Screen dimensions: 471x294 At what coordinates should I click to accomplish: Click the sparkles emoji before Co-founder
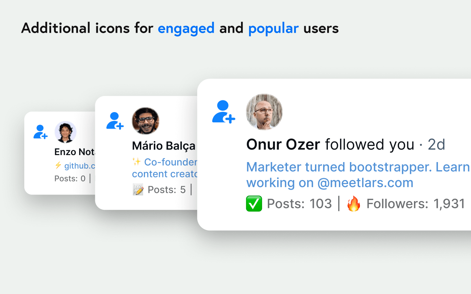coord(137,162)
